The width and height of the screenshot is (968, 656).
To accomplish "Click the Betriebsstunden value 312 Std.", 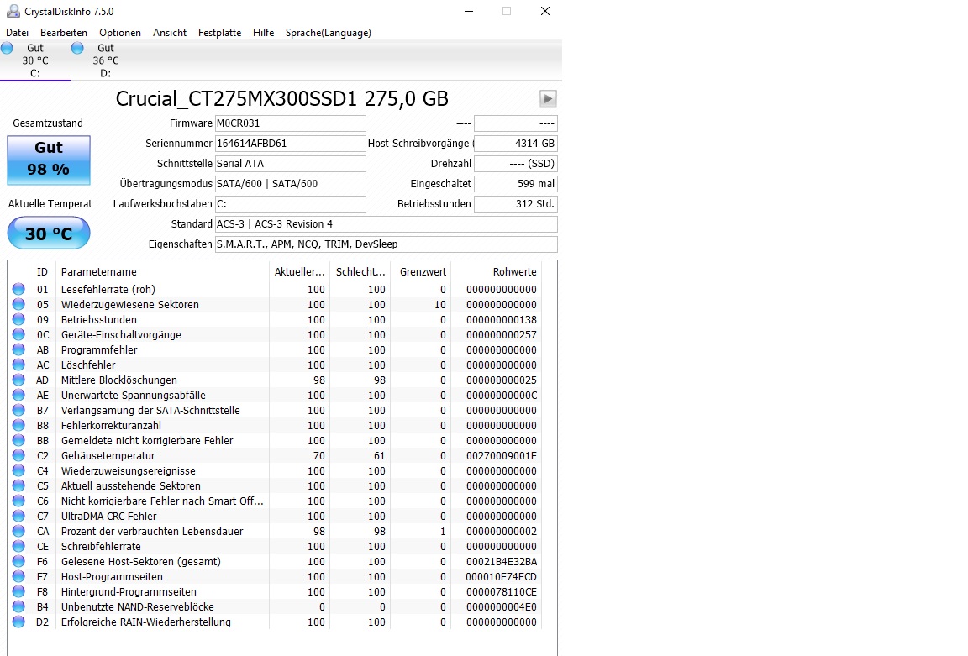I will tap(515, 203).
